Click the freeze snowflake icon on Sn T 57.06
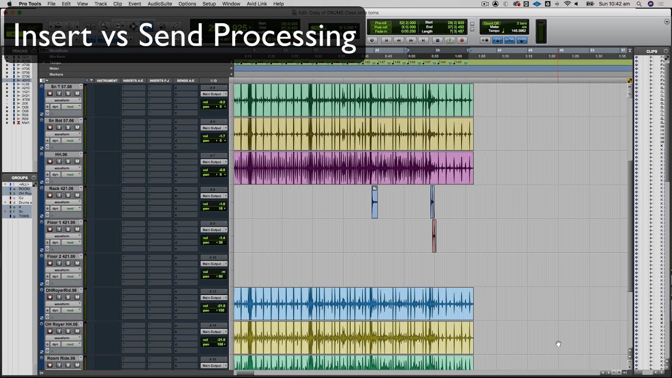Screen dimensions: 672x378 48,107
